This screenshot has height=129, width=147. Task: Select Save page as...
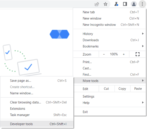tap(37, 81)
